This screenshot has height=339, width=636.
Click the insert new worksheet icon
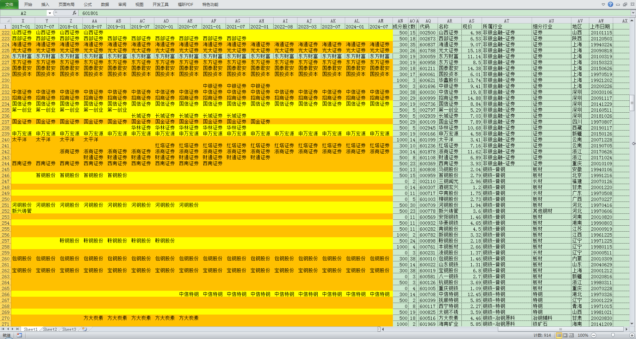point(85,329)
